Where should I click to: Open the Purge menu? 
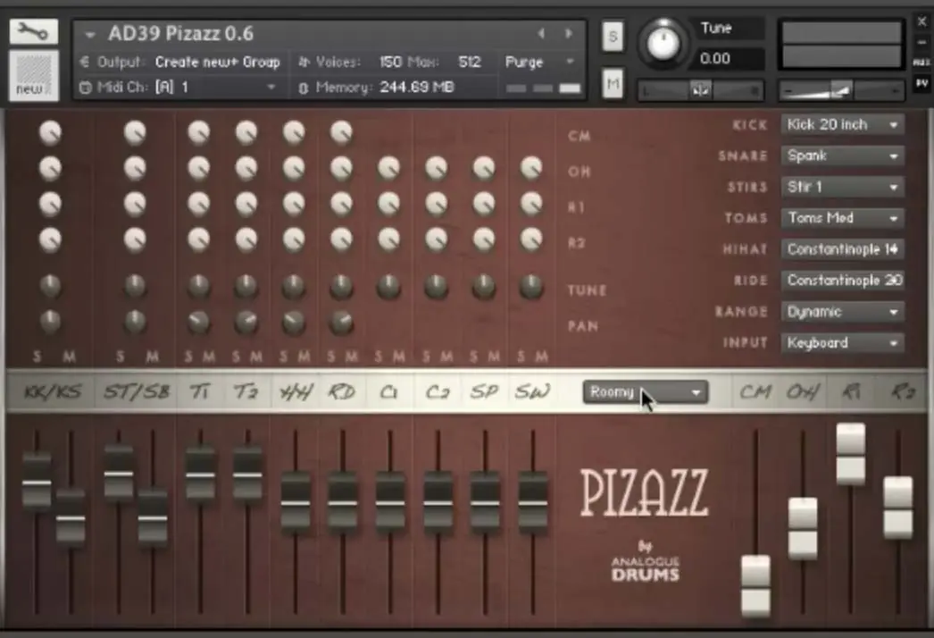click(539, 62)
